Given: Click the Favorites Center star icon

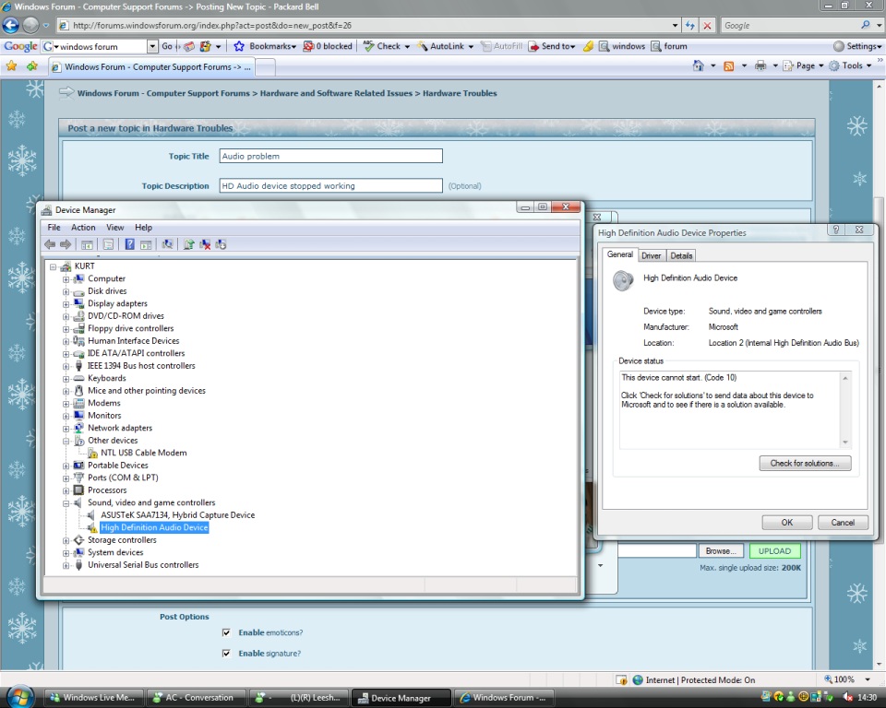Looking at the screenshot, I should (11, 66).
